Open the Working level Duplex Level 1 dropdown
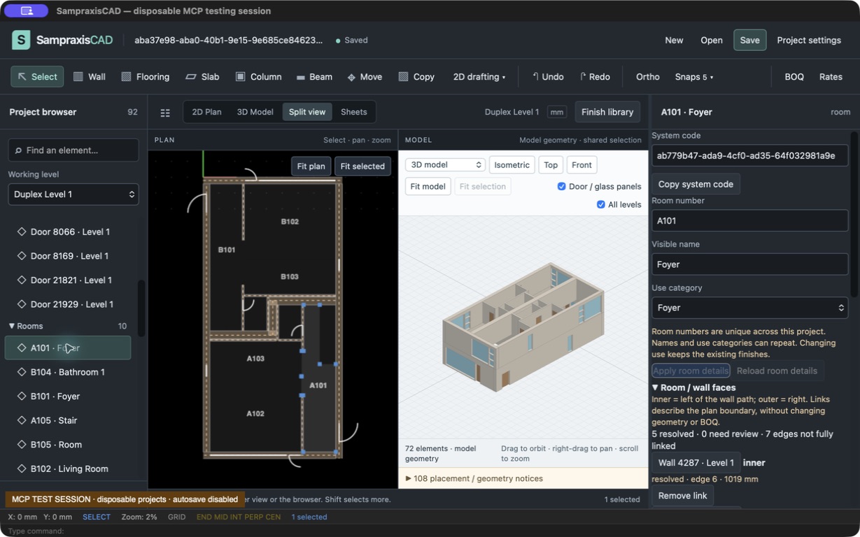860x537 pixels. (73, 194)
